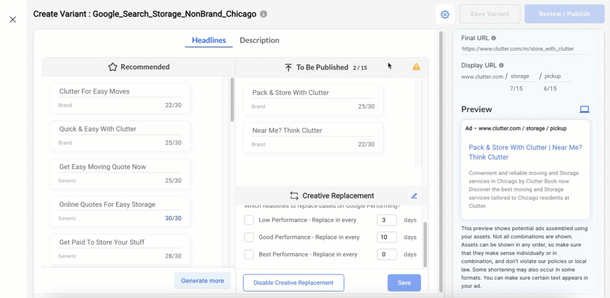
Task: Click the '2 / 15' published count
Action: pyautogui.click(x=360, y=68)
